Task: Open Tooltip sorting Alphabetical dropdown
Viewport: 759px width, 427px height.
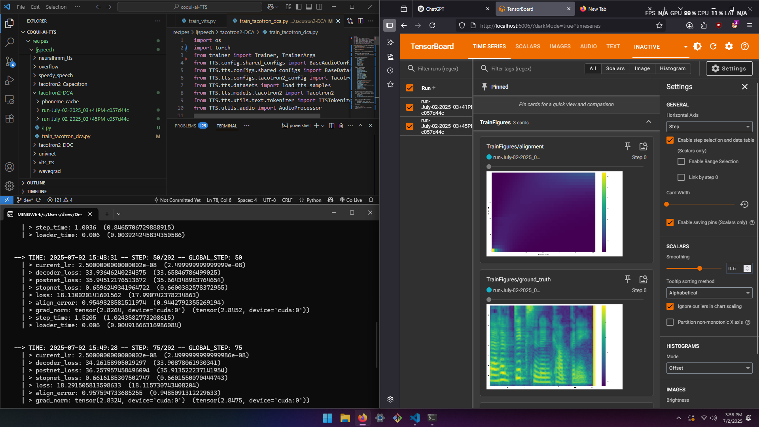Action: 709,293
